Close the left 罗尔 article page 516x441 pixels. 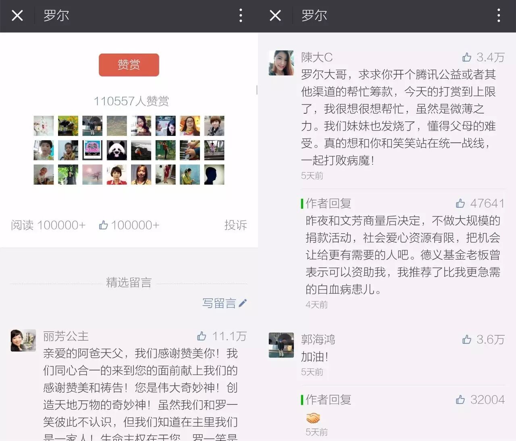click(17, 16)
